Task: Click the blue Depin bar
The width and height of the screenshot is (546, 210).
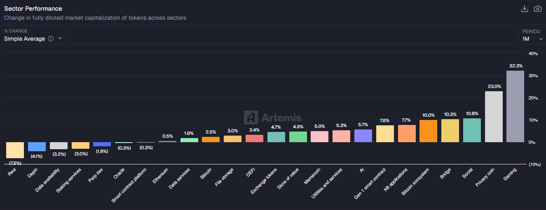Action: point(37,147)
